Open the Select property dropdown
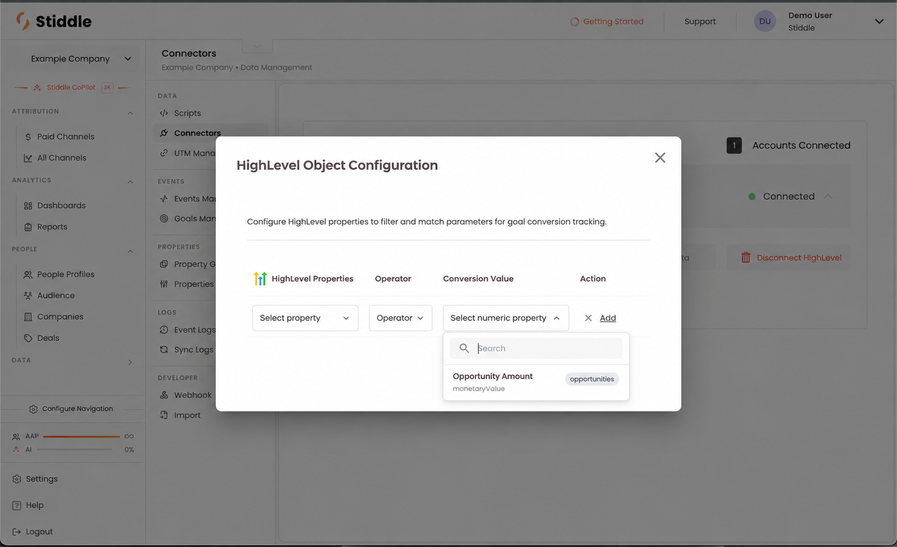This screenshot has width=897, height=547. pyautogui.click(x=305, y=318)
